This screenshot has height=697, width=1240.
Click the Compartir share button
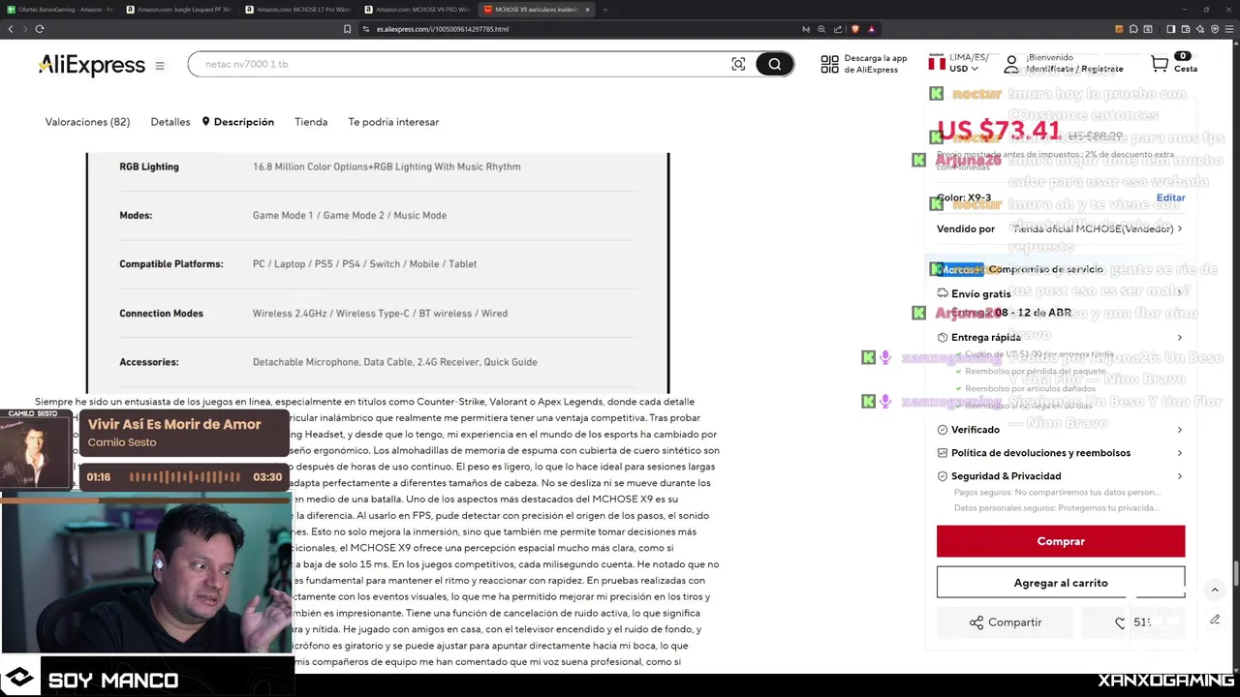click(x=1005, y=622)
